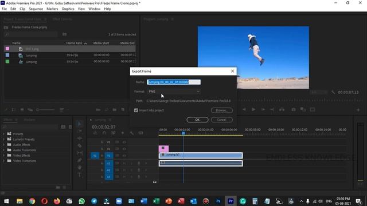Click the Project panel thumbnail zoom slider
The height and width of the screenshot is (206, 367).
coord(46,110)
